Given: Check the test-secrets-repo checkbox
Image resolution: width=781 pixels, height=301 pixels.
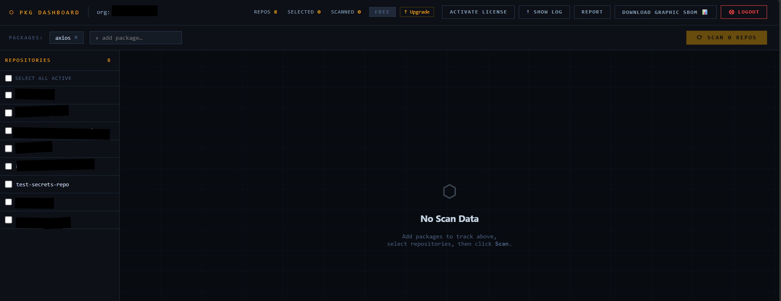Looking at the screenshot, I should point(9,184).
